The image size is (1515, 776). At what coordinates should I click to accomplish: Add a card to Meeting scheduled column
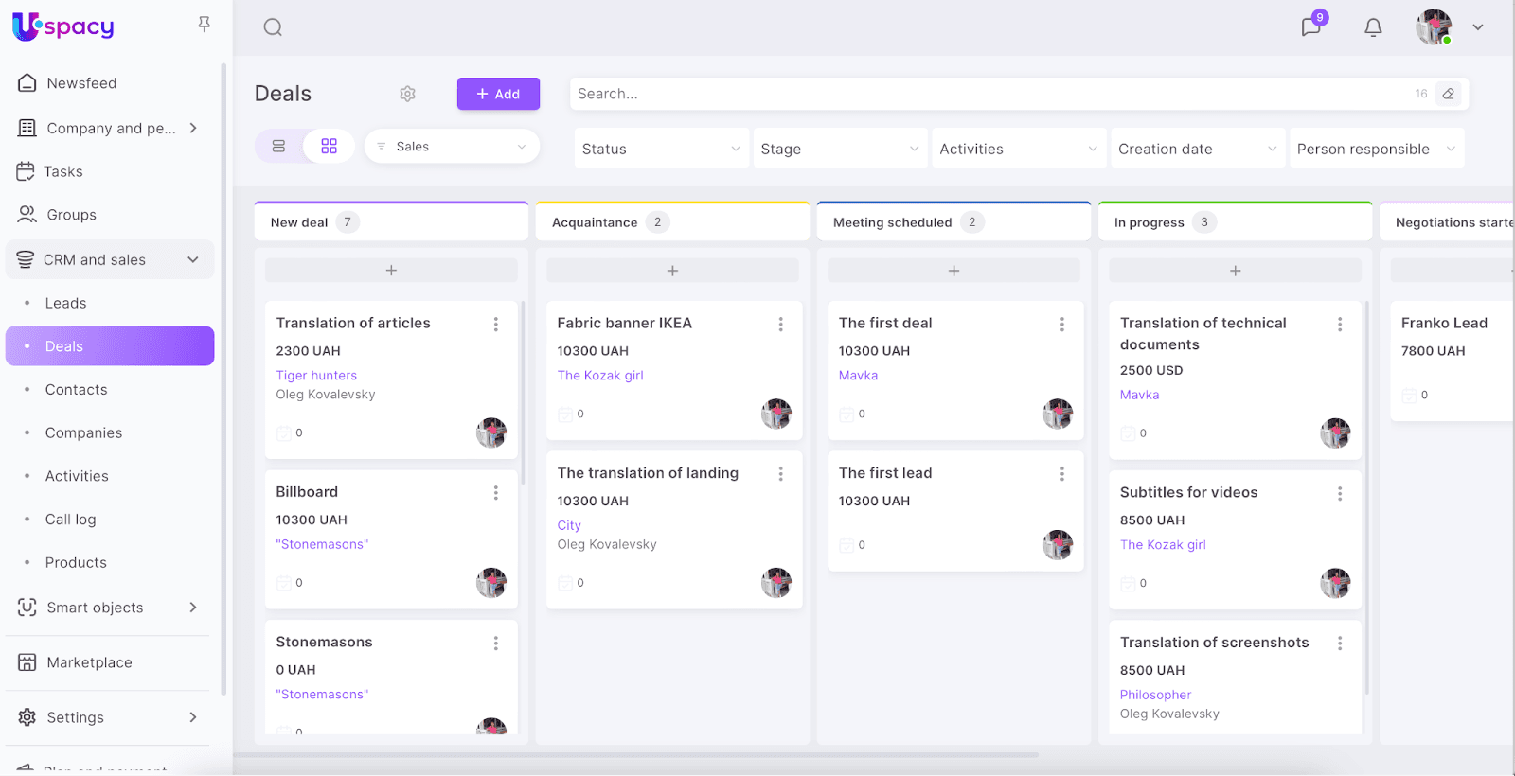[x=954, y=271]
